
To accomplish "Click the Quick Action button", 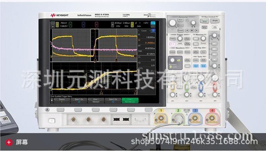I will point(203,60).
